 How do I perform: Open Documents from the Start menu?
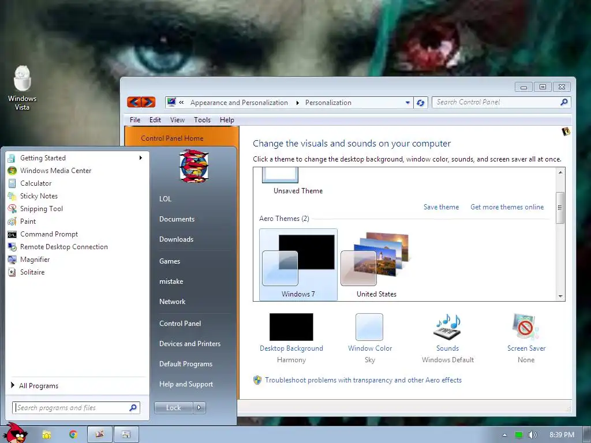(x=177, y=219)
